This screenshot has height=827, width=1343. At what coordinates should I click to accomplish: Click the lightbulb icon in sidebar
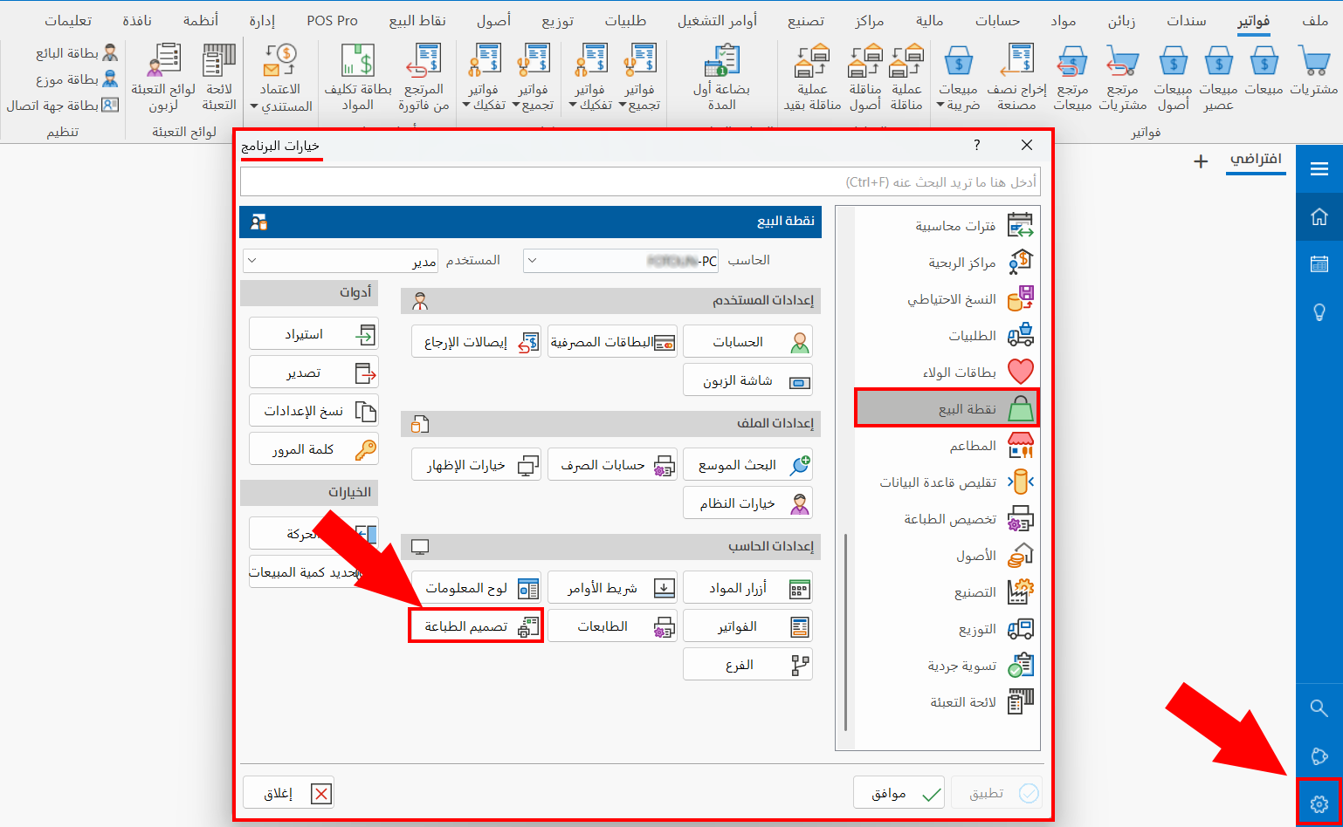[x=1319, y=312]
